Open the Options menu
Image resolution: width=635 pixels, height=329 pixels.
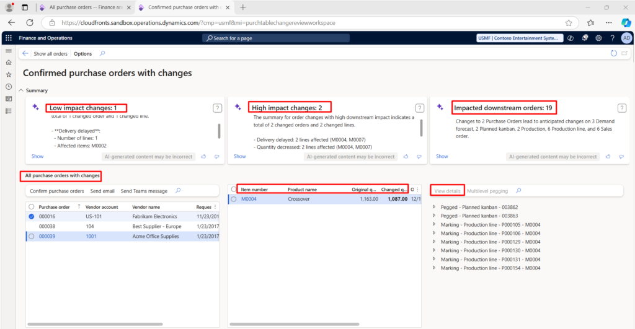[82, 54]
